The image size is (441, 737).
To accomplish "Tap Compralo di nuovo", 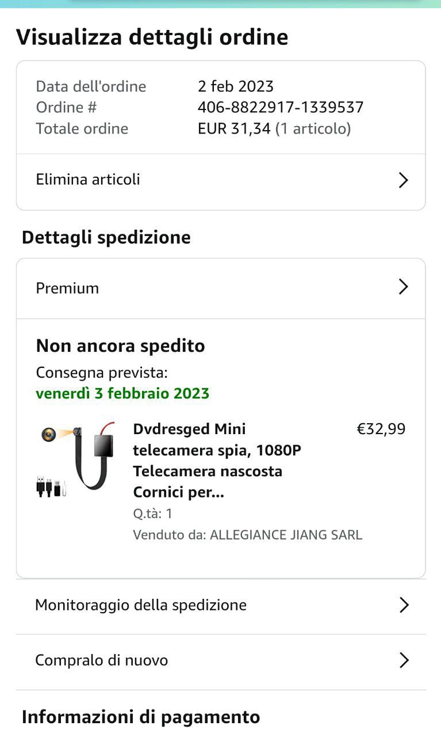I will coord(102,660).
